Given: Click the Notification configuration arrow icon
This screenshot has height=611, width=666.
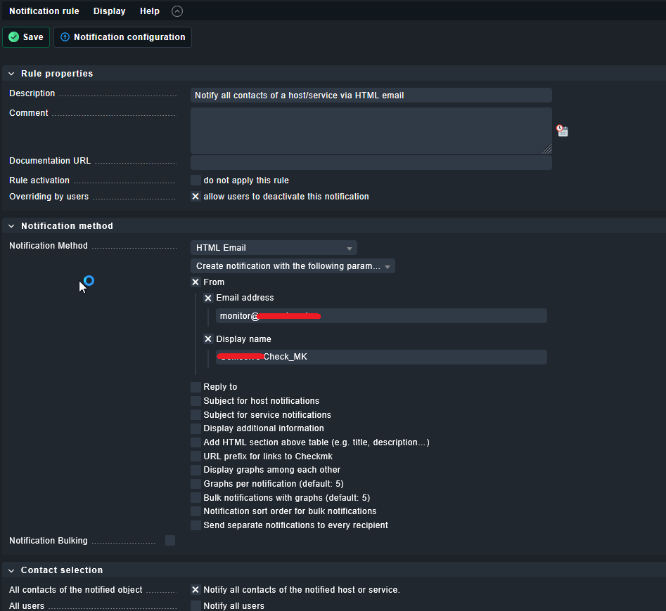Looking at the screenshot, I should 65,37.
